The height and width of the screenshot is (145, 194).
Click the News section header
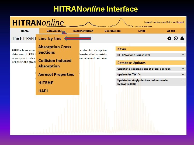coord(151,49)
